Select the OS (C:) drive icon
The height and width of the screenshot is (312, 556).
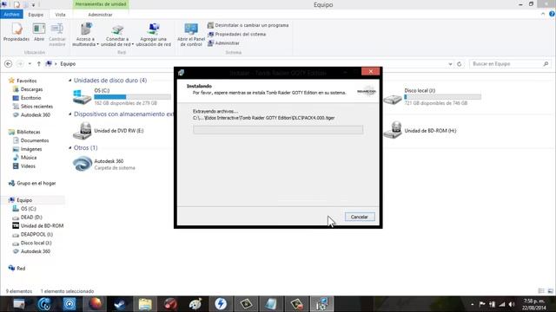tap(82, 97)
